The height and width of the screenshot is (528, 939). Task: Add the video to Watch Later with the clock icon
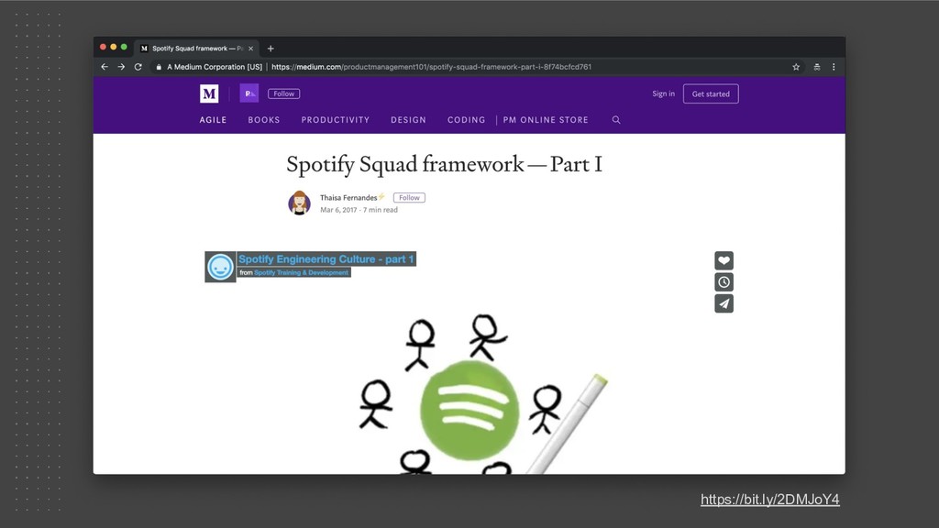point(724,282)
